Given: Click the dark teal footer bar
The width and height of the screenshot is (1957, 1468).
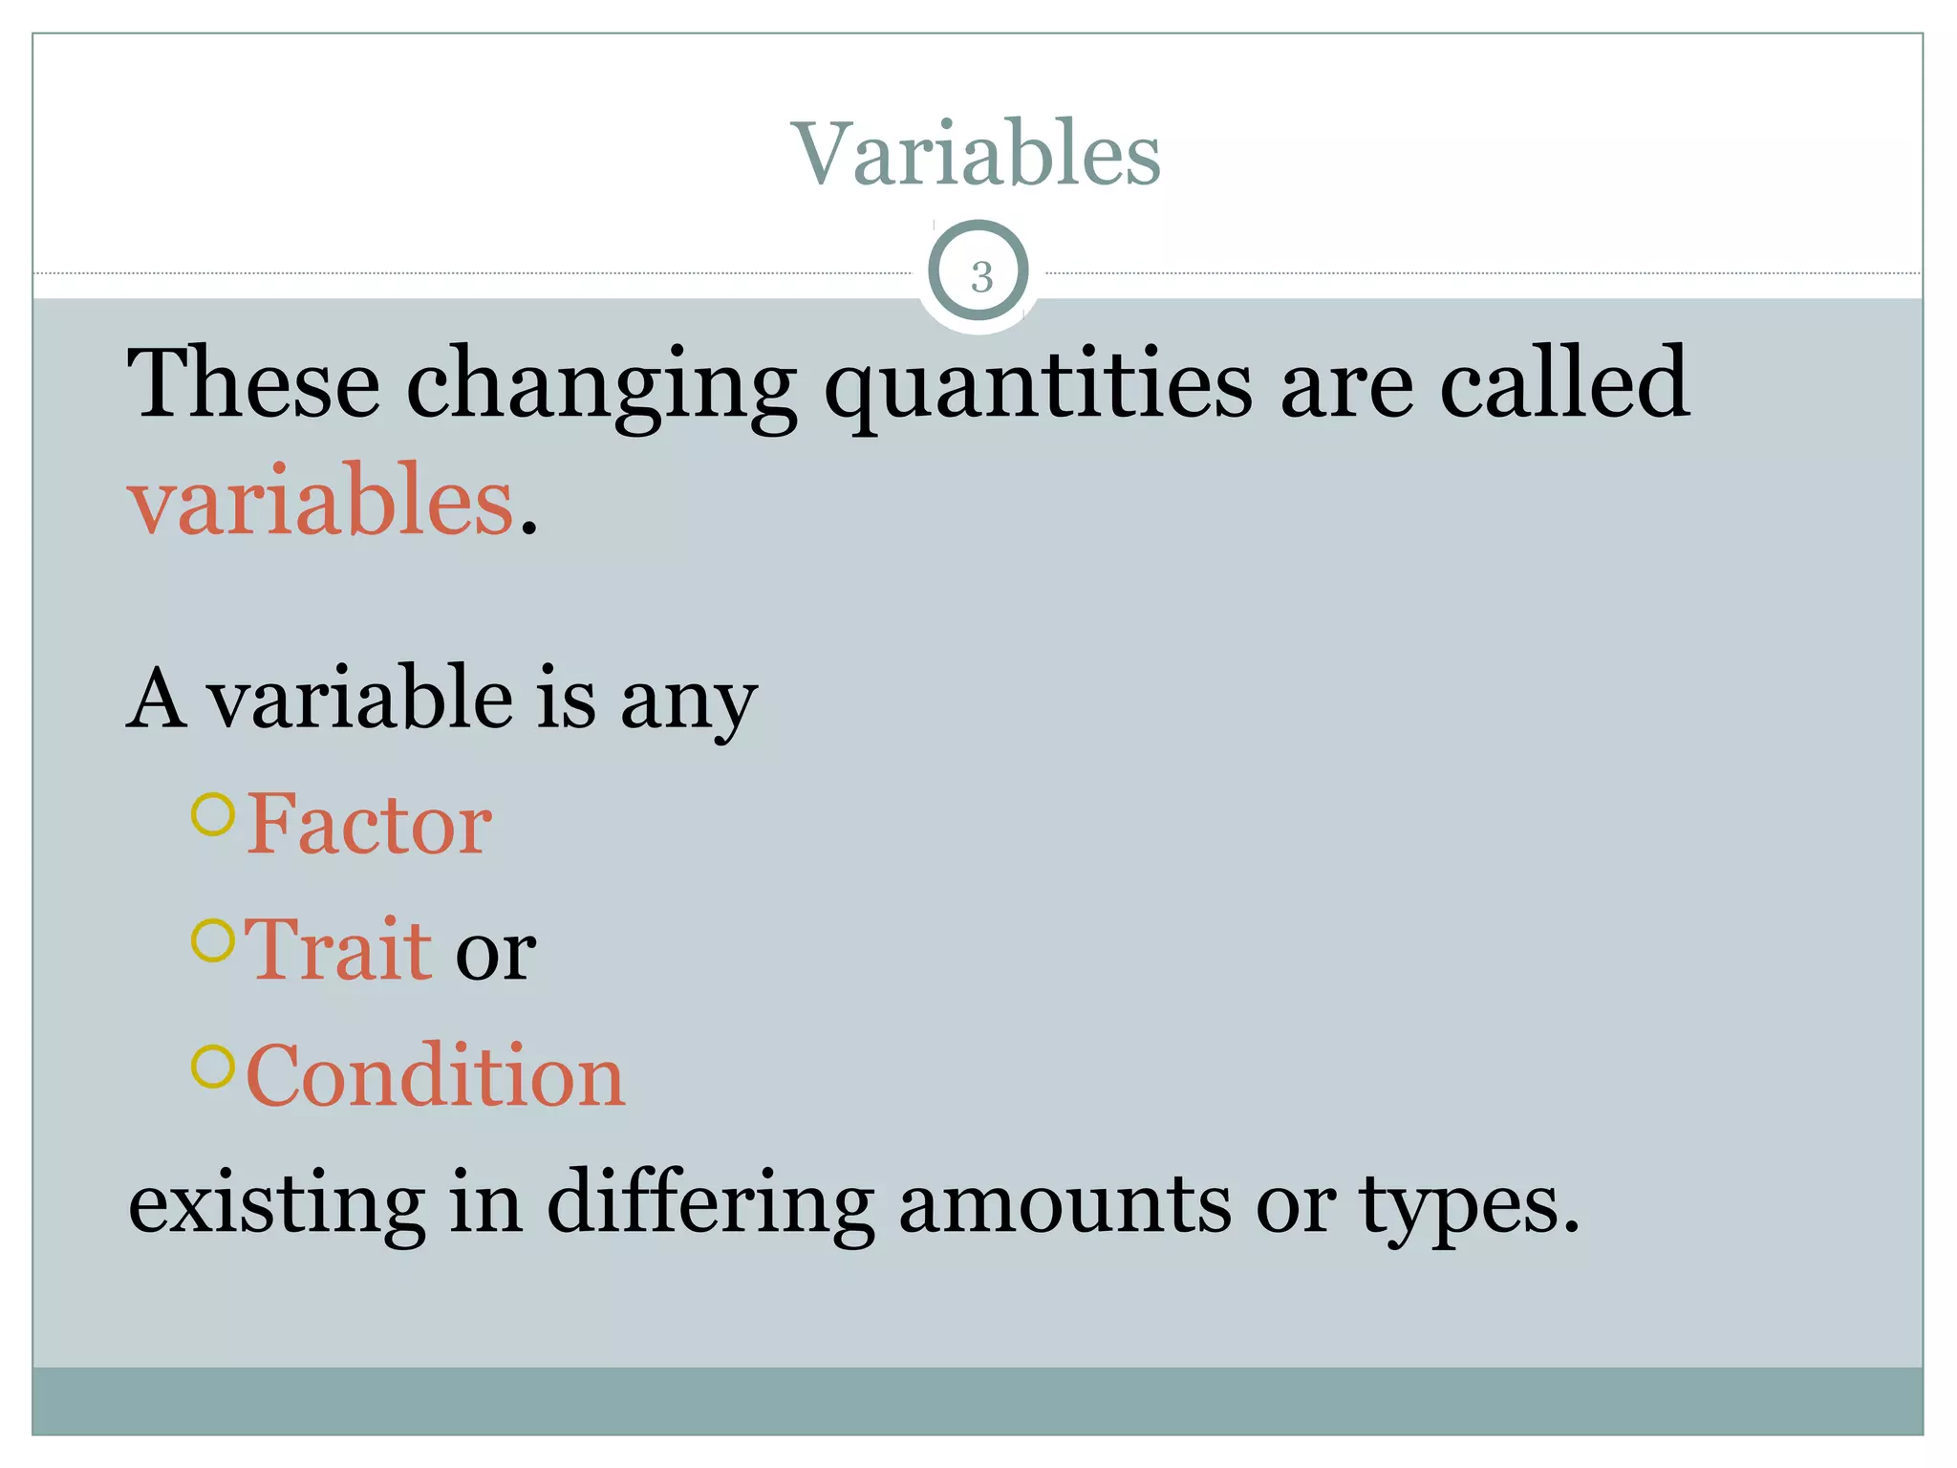Looking at the screenshot, I should click(977, 1400).
